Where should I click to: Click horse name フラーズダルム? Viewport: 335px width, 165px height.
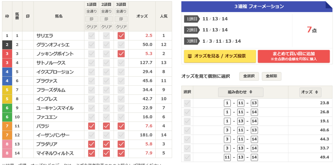click(x=51, y=90)
